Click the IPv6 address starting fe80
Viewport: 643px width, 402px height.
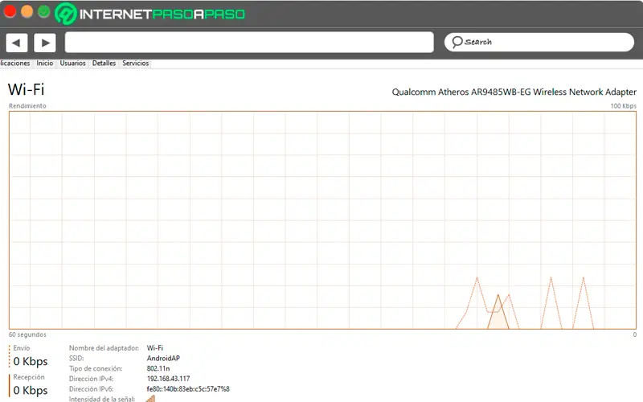[188, 389]
